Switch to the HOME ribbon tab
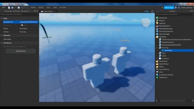Image resolution: width=194 pixels, height=109 pixels. 33,8
